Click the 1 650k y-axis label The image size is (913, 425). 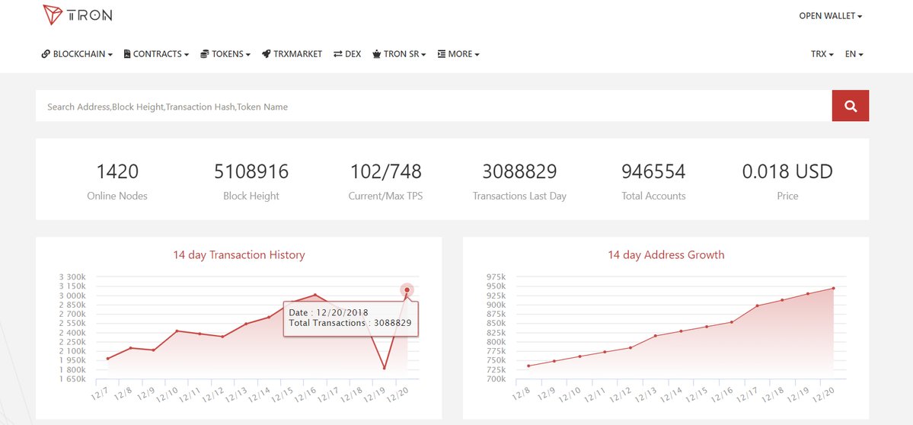pos(73,379)
